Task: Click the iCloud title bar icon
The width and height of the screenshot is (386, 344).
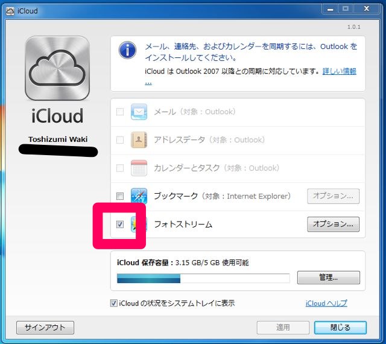Action: click(x=10, y=11)
